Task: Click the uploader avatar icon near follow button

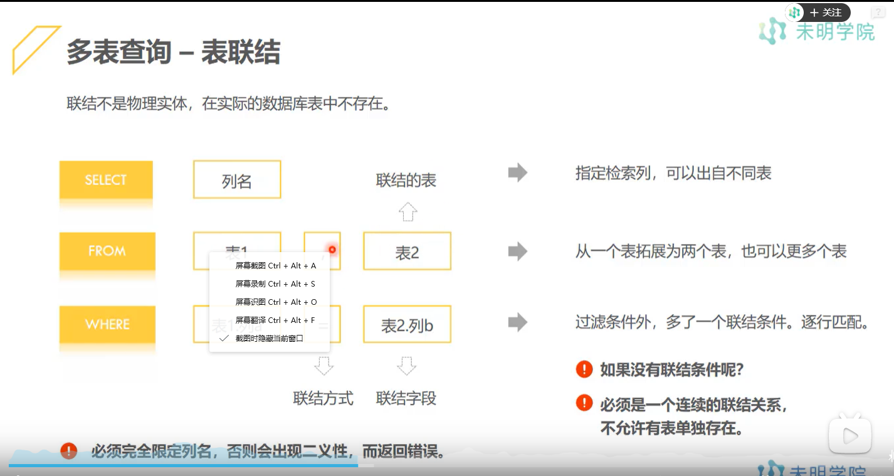Action: tap(794, 12)
